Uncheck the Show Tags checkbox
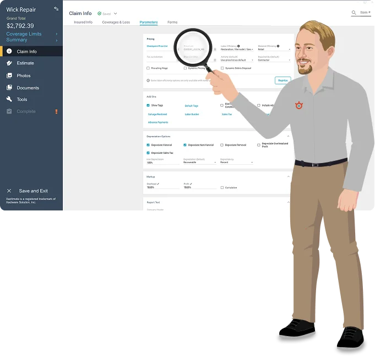 (x=148, y=105)
